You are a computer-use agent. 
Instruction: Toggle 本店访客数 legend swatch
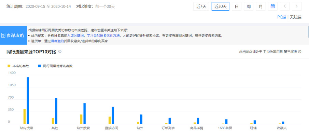pyautogui.click(x=9, y=66)
